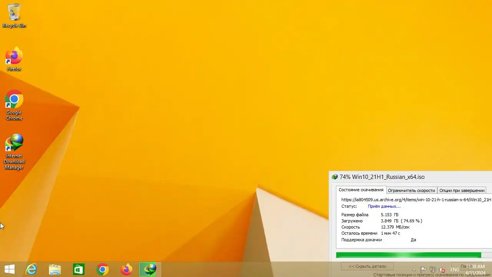Click the 12.379 МБ/сек speed value
The image size is (492, 277).
click(395, 227)
